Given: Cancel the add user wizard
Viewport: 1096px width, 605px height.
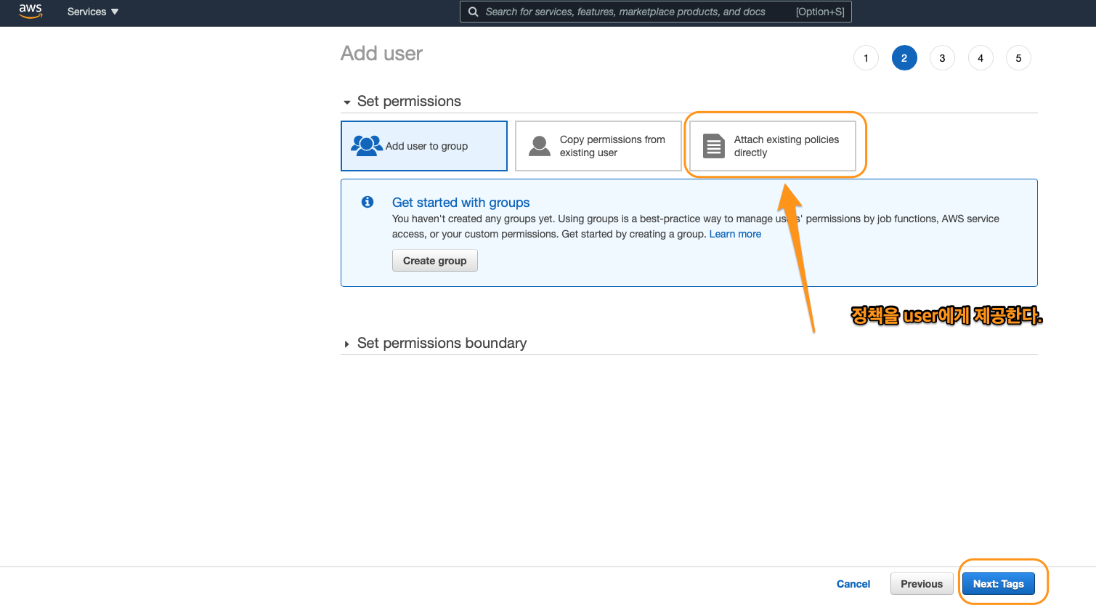Looking at the screenshot, I should click(x=853, y=584).
